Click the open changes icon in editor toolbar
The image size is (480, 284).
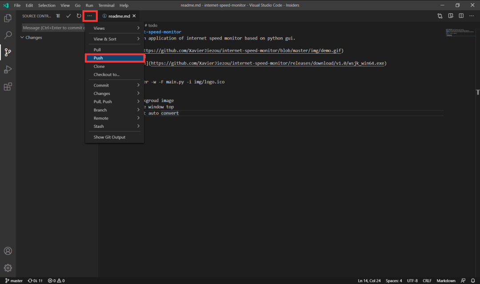pyautogui.click(x=440, y=16)
